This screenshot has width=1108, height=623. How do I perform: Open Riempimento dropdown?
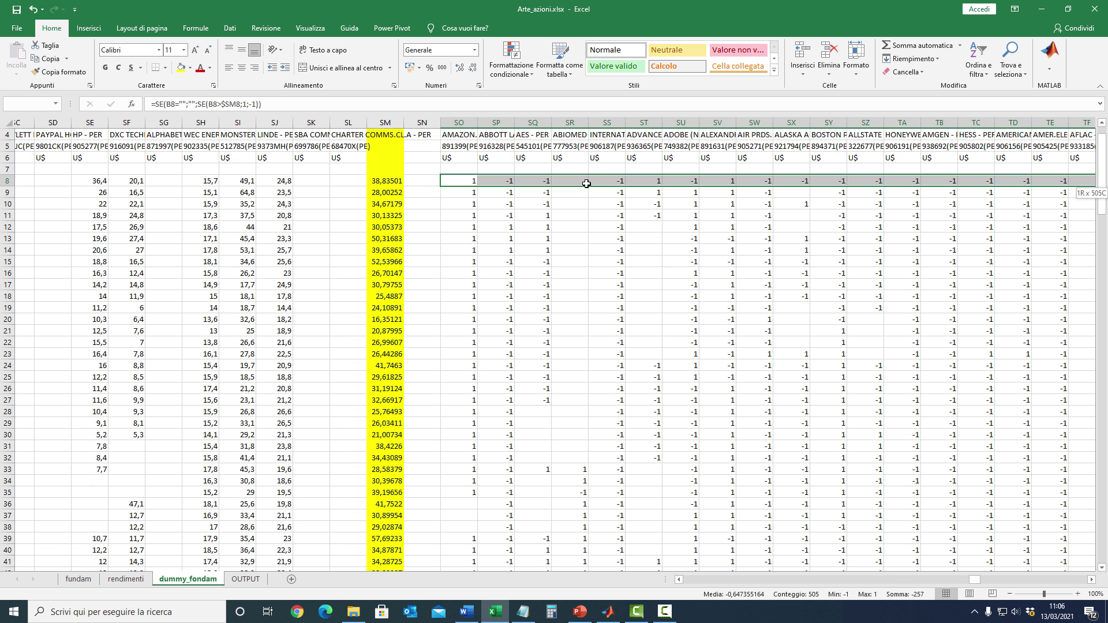coord(911,59)
